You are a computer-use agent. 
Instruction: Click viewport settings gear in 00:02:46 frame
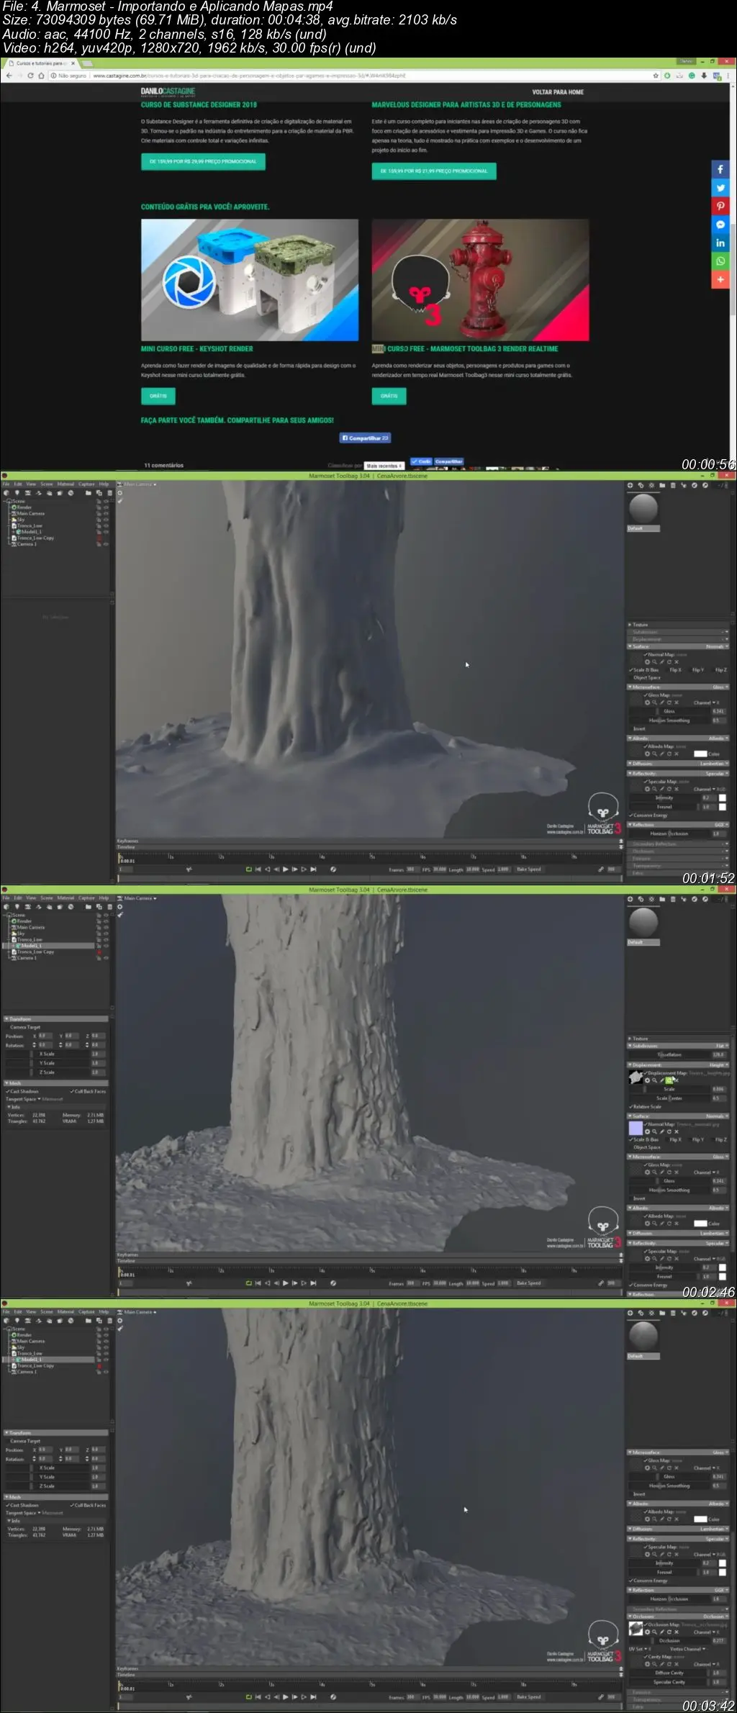coord(119,907)
